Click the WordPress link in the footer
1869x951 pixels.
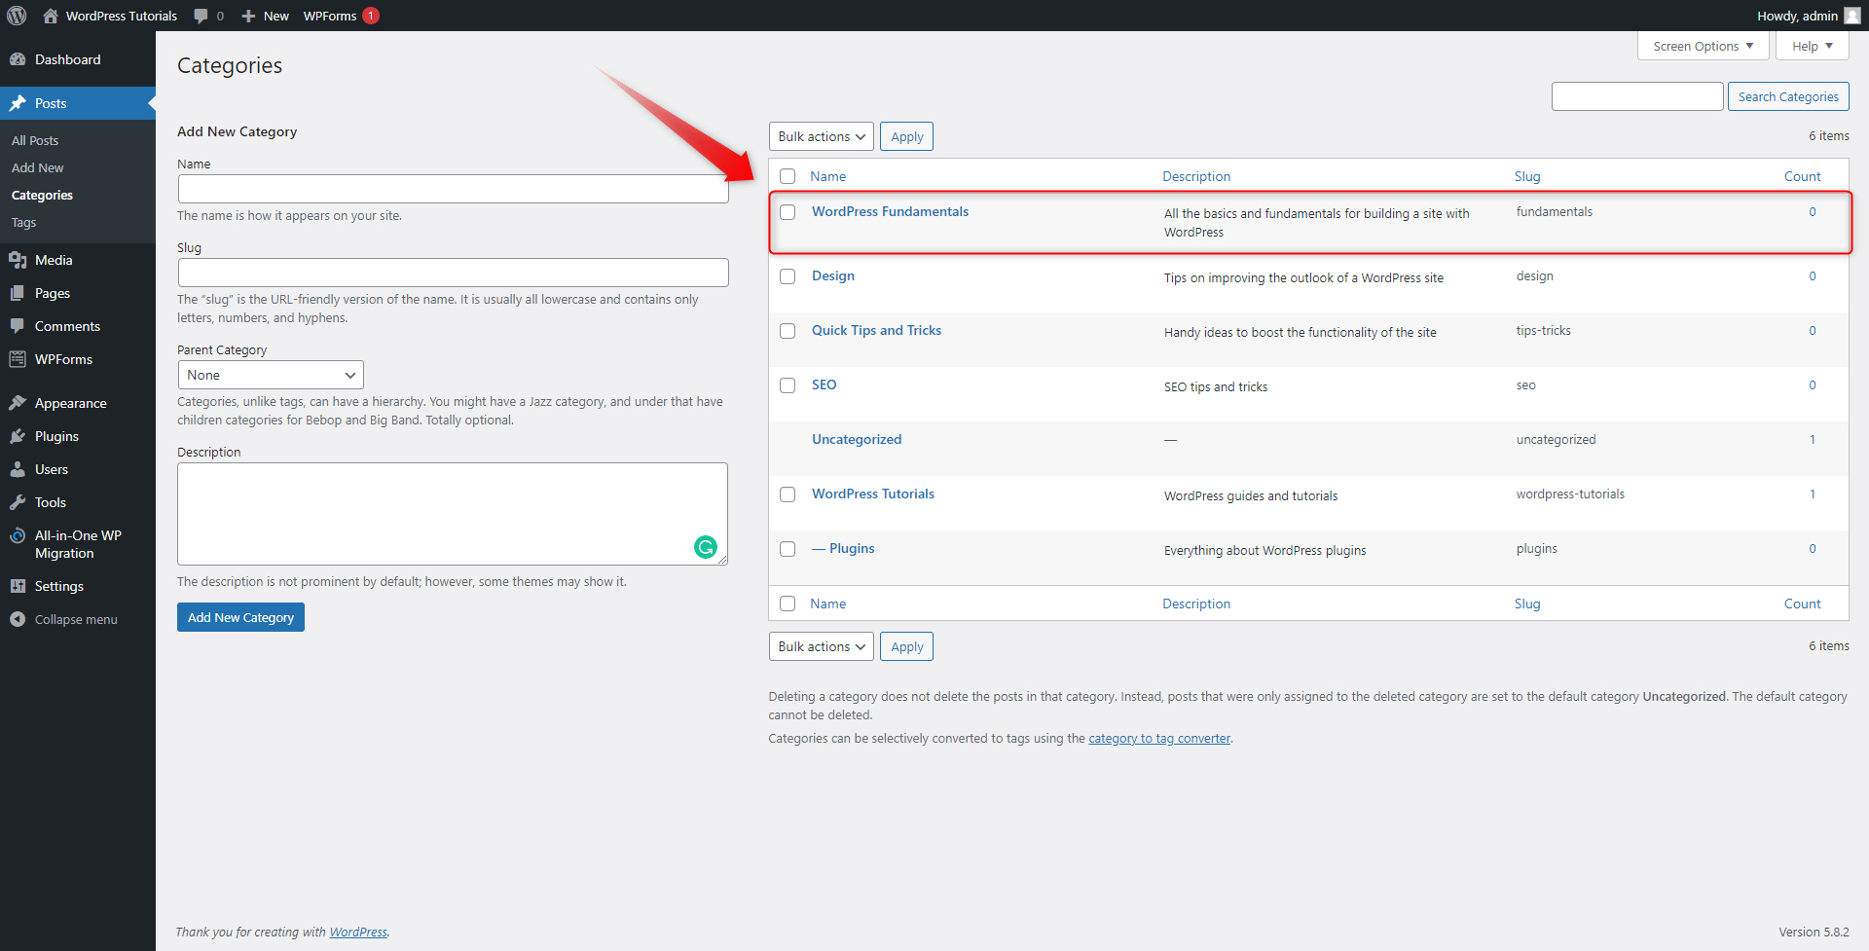click(x=358, y=932)
